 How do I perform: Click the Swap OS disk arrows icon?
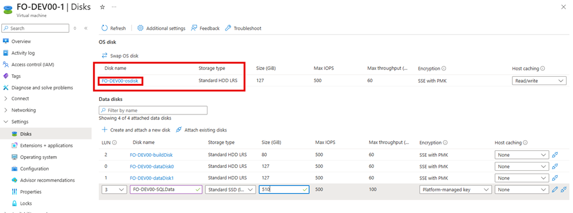point(104,56)
